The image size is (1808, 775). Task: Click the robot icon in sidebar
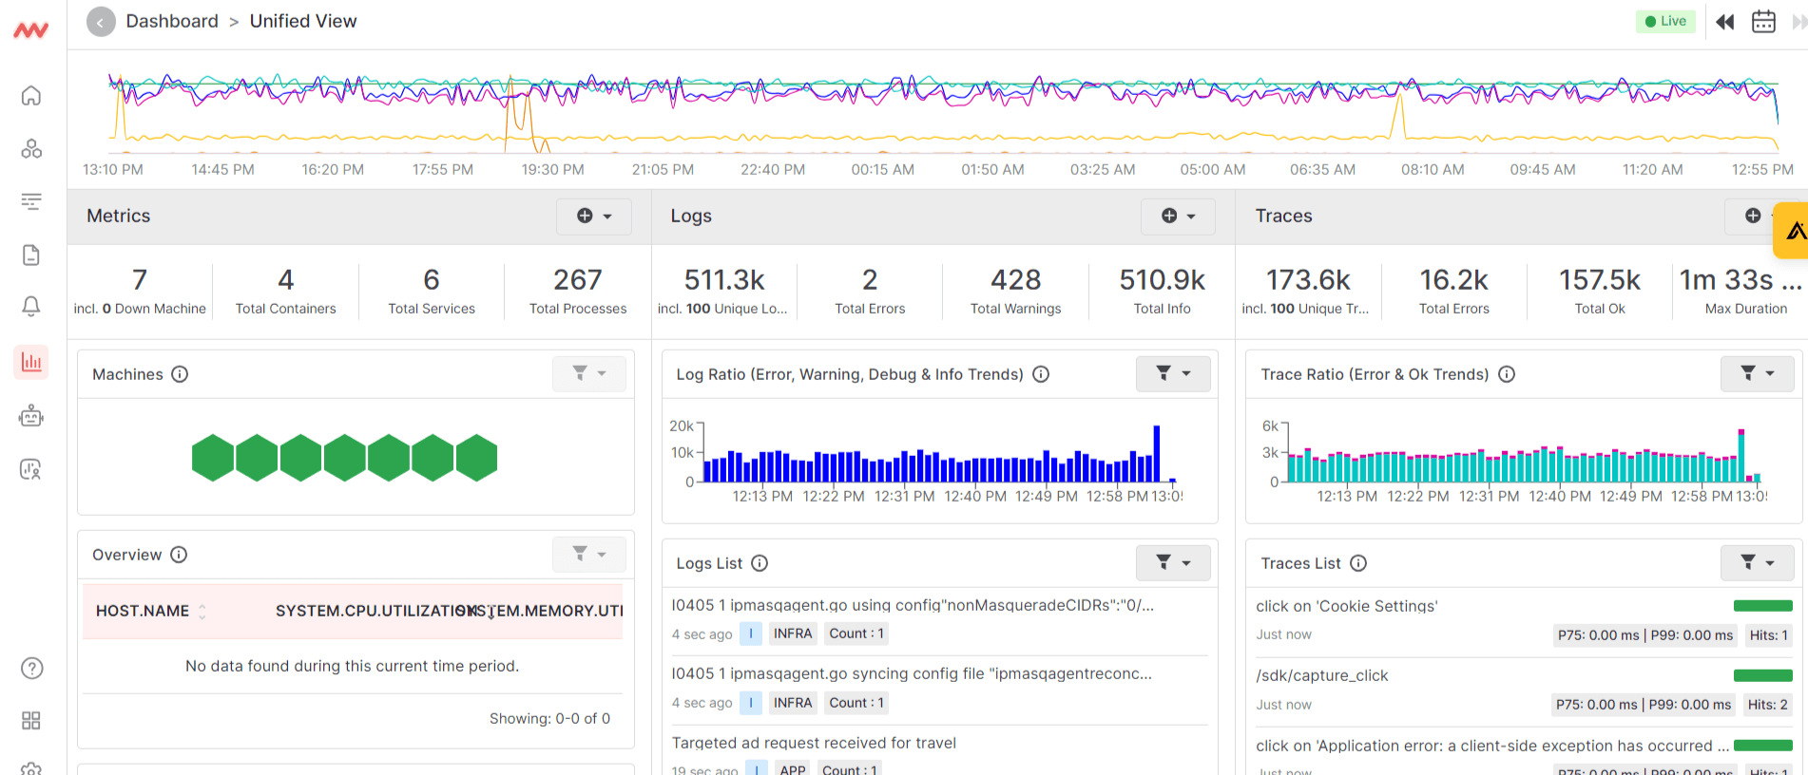[31, 416]
